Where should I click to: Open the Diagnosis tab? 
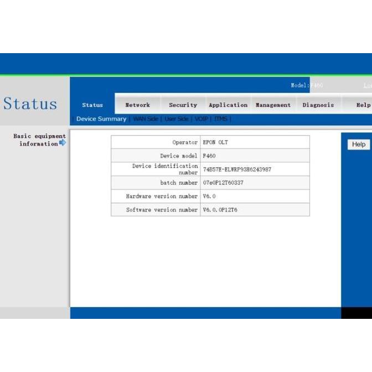pyautogui.click(x=318, y=105)
